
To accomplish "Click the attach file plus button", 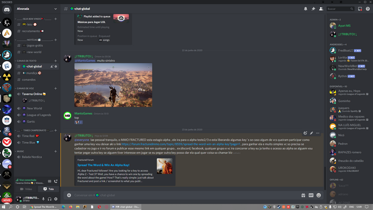I will click(69, 195).
